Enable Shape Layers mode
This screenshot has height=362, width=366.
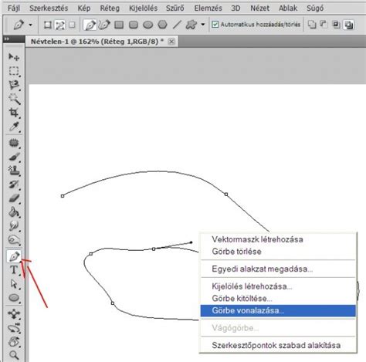(47, 25)
